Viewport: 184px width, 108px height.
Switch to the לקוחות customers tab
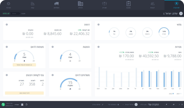pos(152,5)
